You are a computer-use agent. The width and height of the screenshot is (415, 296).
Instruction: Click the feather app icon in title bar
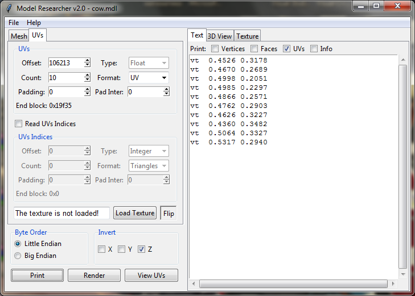(x=9, y=9)
